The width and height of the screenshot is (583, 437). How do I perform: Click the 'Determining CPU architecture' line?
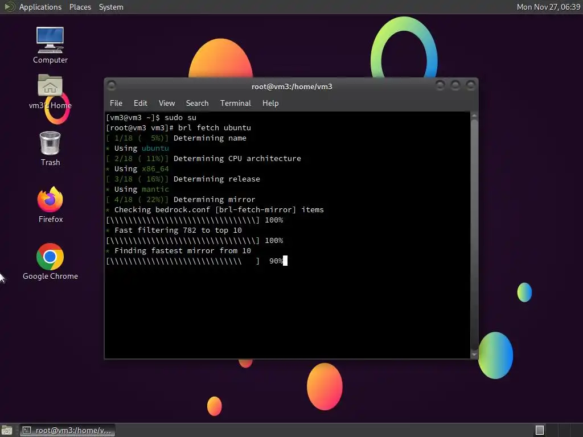pyautogui.click(x=203, y=159)
